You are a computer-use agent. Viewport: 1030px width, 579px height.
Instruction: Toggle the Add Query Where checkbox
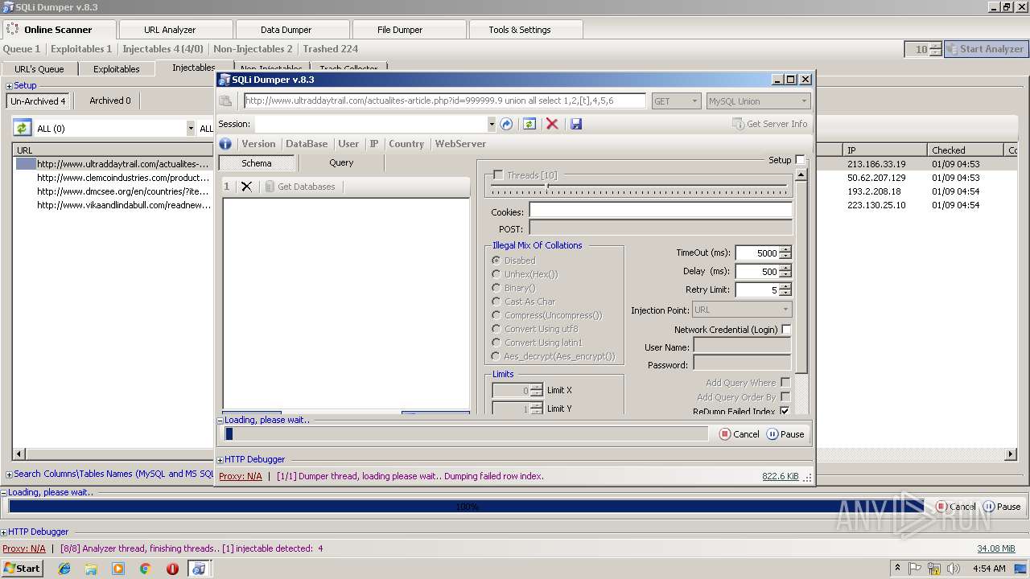(x=785, y=383)
